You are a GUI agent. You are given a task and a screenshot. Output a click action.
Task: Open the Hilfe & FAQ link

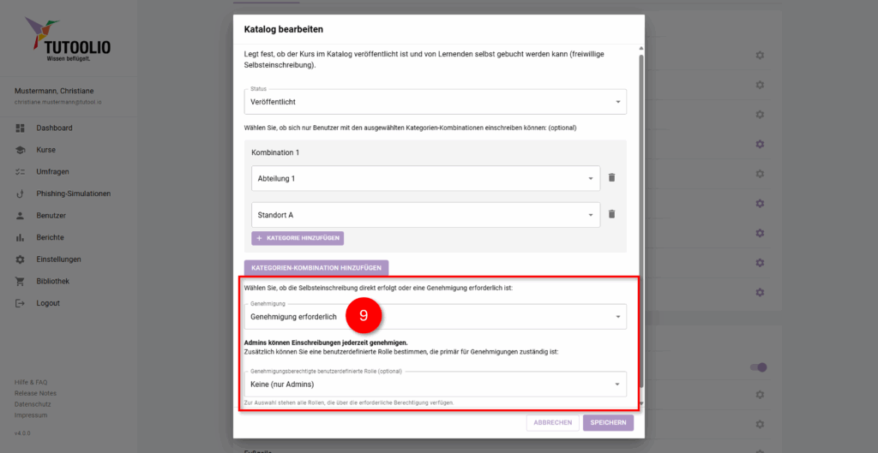pyautogui.click(x=31, y=382)
